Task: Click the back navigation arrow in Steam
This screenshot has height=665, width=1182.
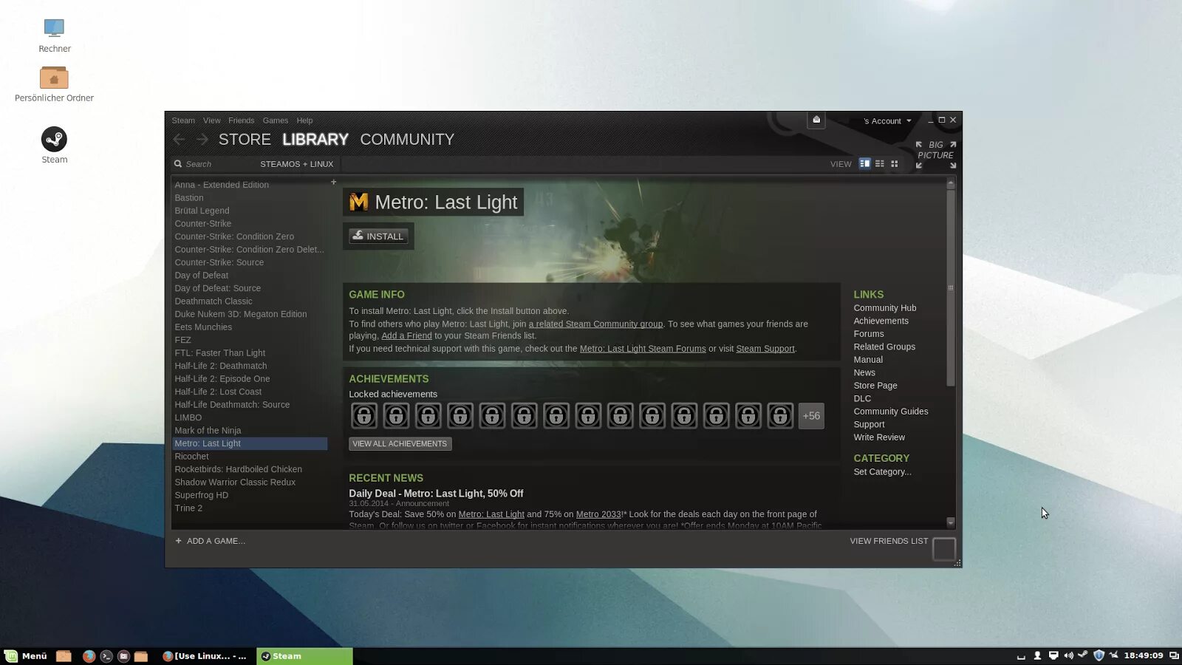Action: [179, 139]
